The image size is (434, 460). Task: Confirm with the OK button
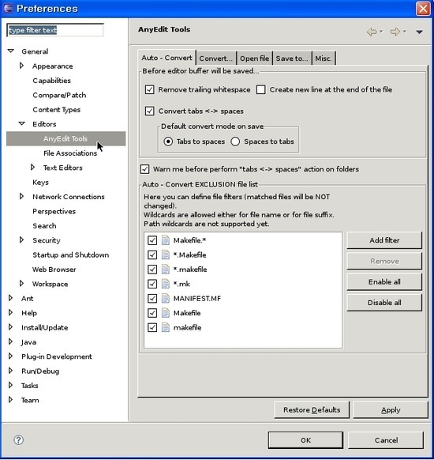(305, 440)
